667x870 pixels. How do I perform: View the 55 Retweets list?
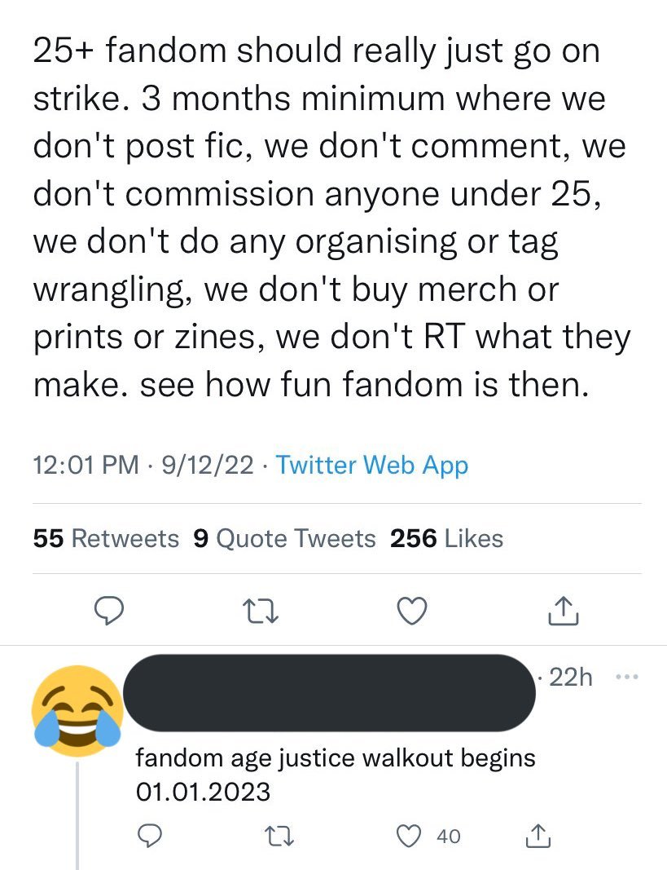click(x=106, y=538)
